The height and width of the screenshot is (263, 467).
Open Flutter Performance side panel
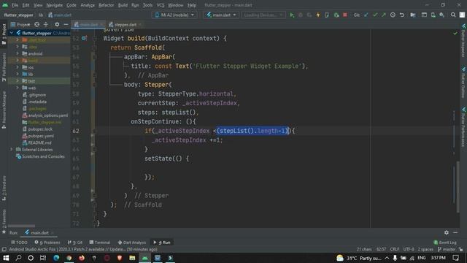[x=463, y=127]
